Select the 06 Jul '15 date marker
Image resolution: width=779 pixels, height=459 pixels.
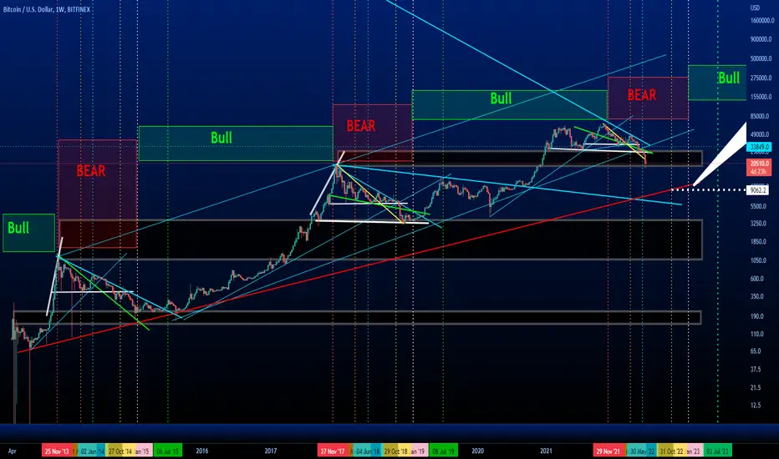(168, 451)
